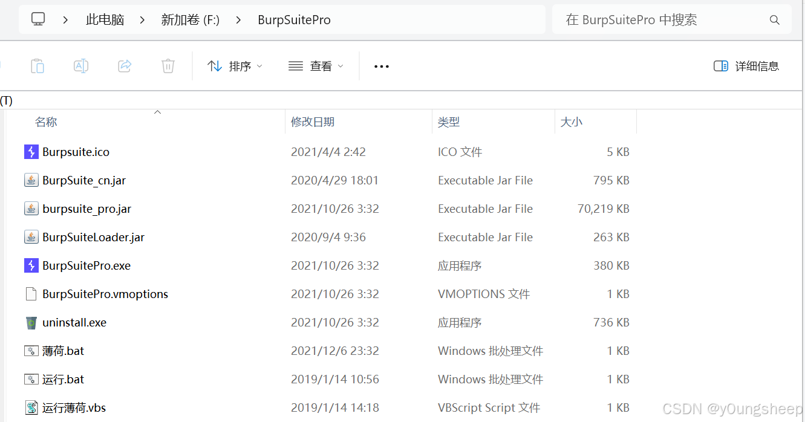Select the Burpsuite.ico file name

[x=76, y=152]
